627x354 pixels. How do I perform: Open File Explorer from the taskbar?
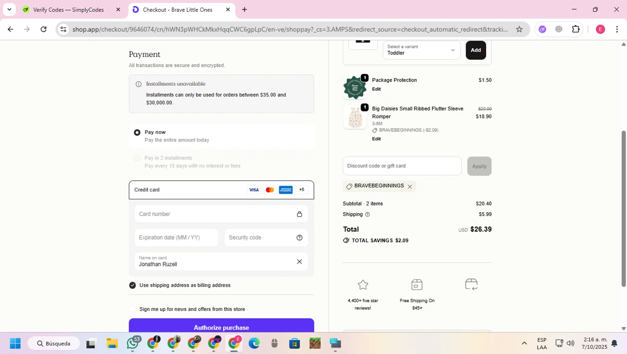pyautogui.click(x=112, y=344)
